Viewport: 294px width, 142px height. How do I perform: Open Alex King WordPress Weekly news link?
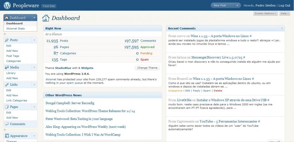click(86, 127)
